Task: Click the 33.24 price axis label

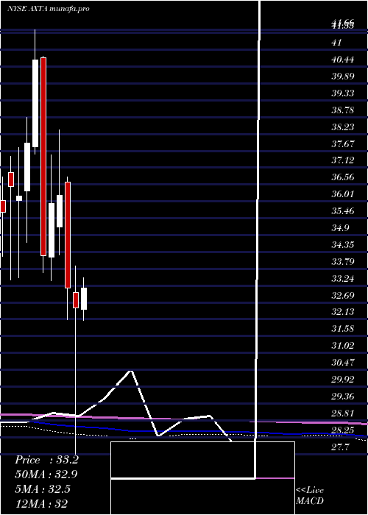Action: click(343, 278)
